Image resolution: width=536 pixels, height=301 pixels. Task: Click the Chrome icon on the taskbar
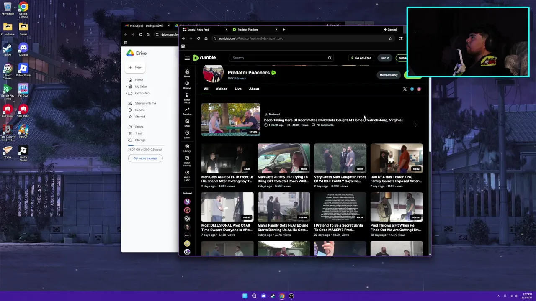pos(282,296)
